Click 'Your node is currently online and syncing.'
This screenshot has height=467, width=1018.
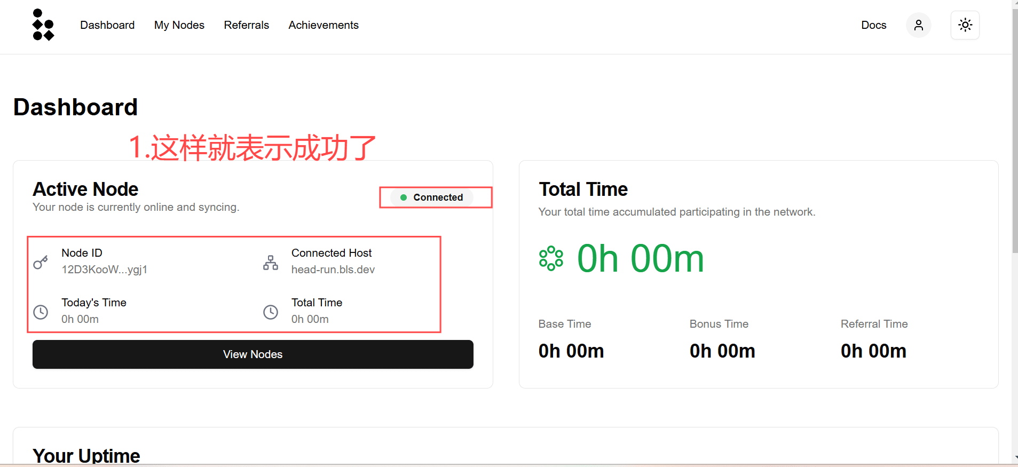[x=136, y=207]
